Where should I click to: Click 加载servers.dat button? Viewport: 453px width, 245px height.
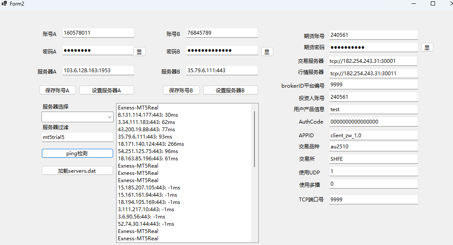[77, 171]
